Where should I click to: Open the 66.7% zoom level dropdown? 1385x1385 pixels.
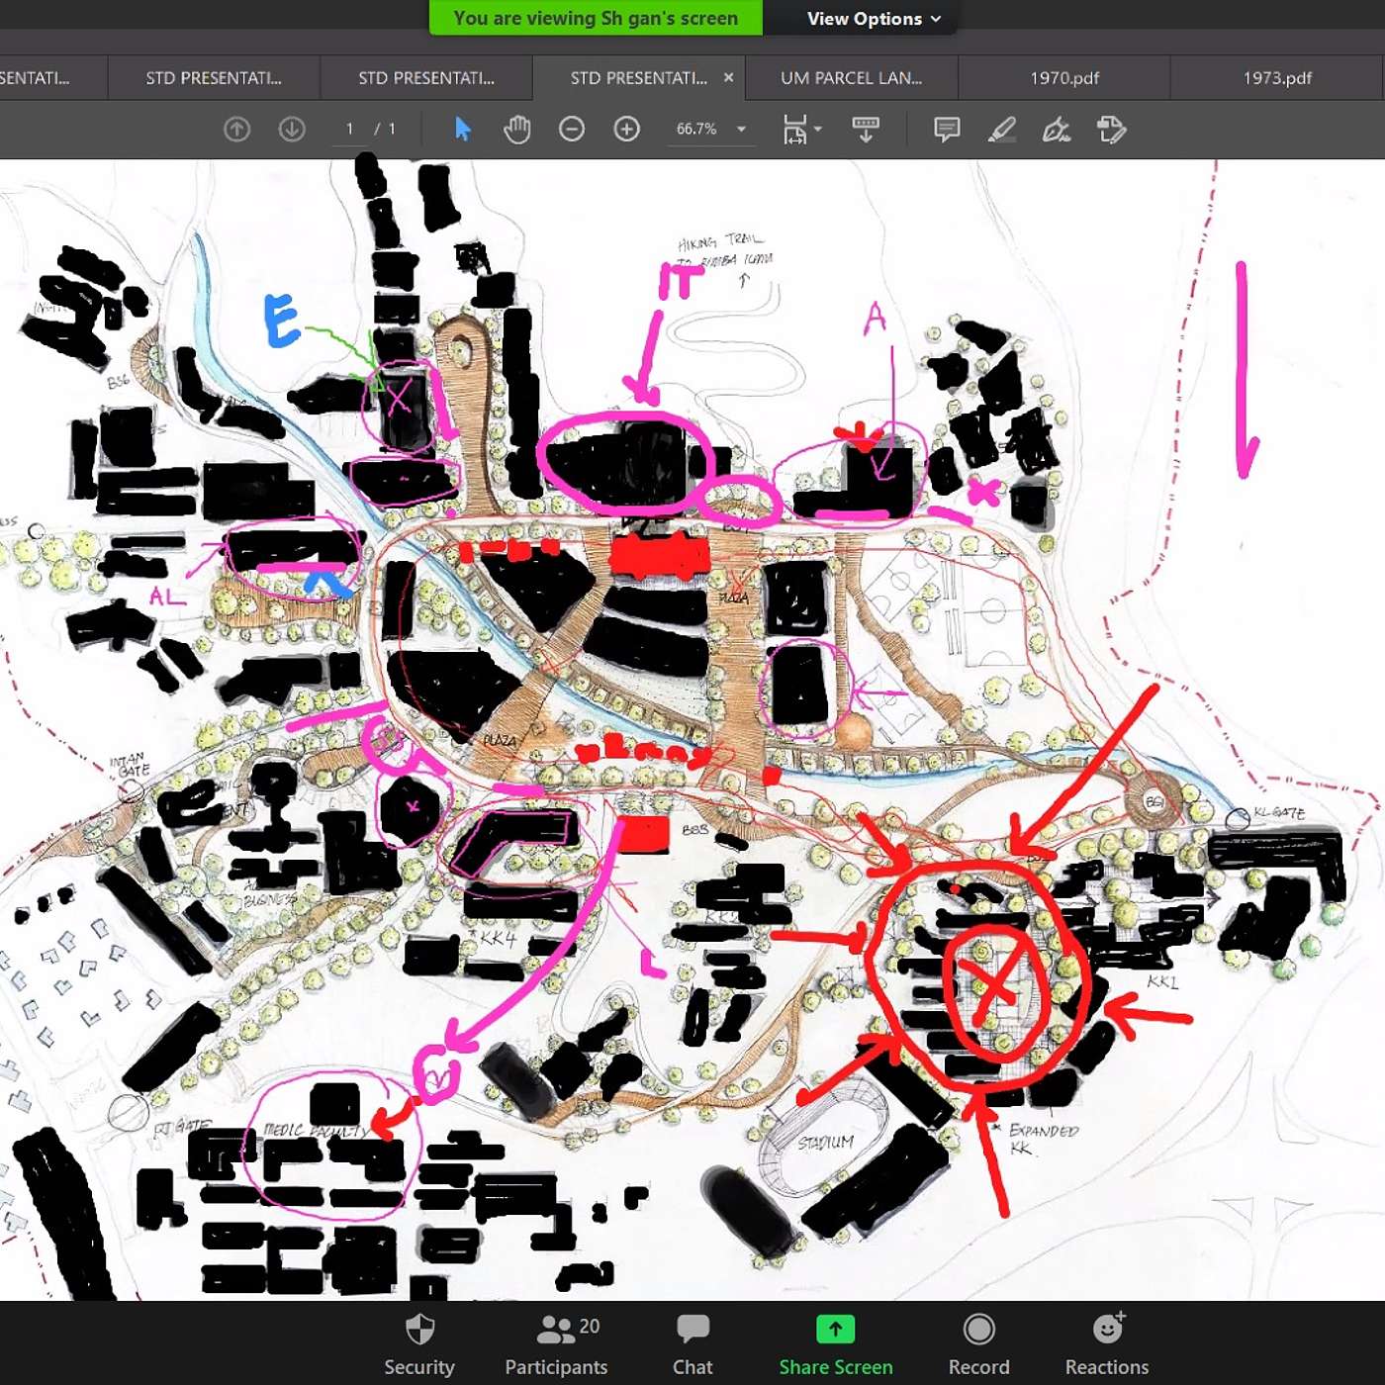coord(741,130)
